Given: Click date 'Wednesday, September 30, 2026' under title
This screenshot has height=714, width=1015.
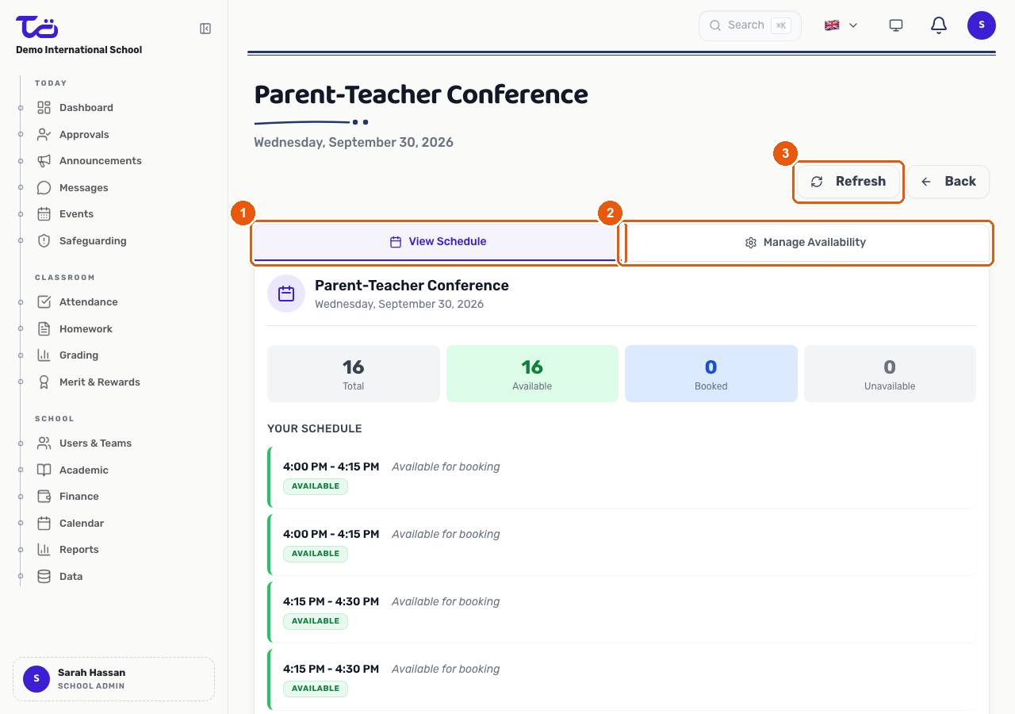Looking at the screenshot, I should tap(354, 143).
